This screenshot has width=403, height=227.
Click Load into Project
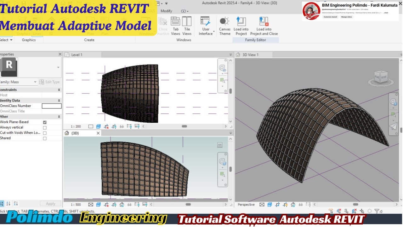click(x=241, y=26)
